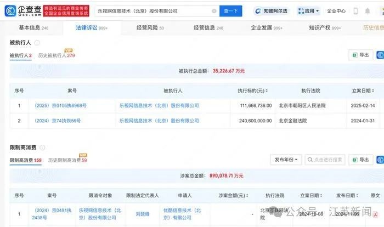This screenshot has width=384, height=227.
Task: Click the 点击进行搜索 search field
Action: coord(325,160)
